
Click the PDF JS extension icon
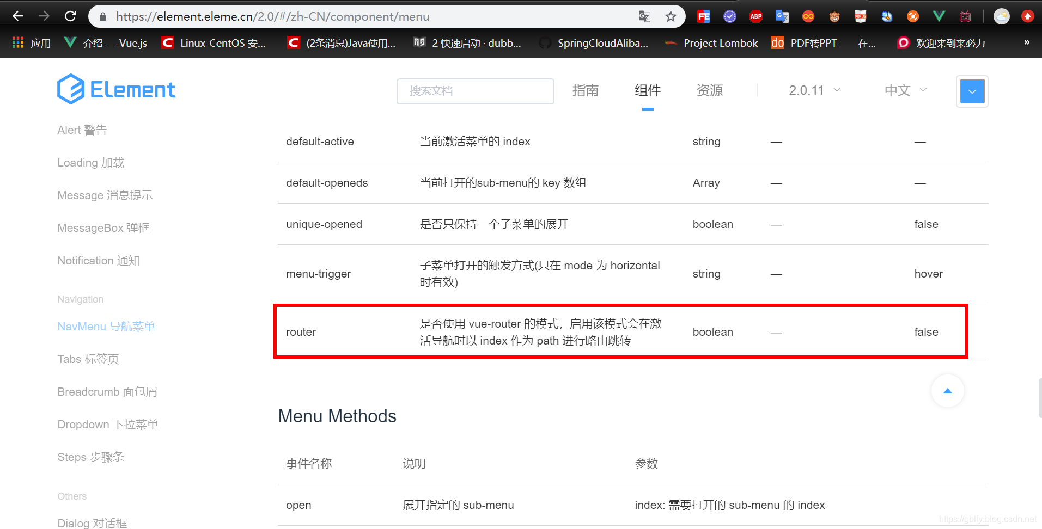point(860,16)
